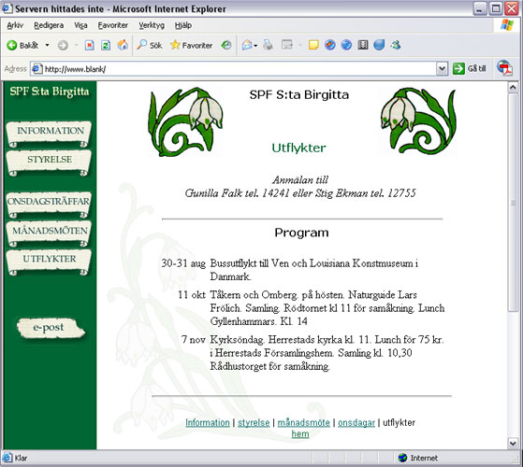The image size is (523, 467).
Task: Open the Verktyg menu
Action: pyautogui.click(x=152, y=25)
